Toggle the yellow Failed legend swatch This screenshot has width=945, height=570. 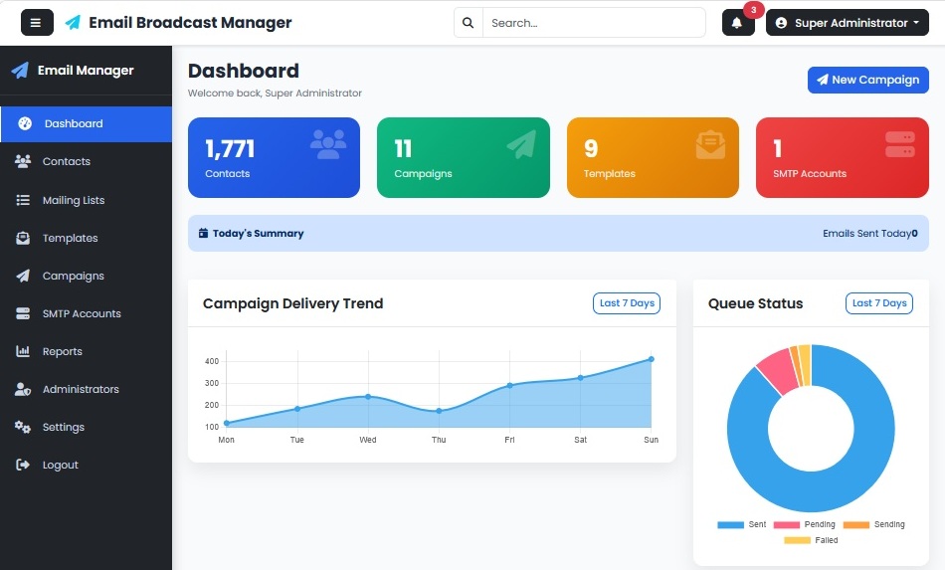pos(798,540)
